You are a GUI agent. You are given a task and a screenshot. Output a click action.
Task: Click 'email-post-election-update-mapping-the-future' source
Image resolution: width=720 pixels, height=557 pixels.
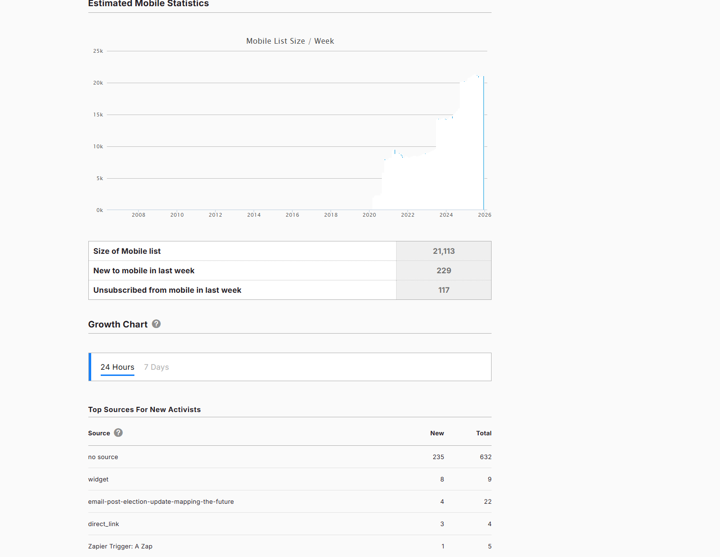click(161, 501)
